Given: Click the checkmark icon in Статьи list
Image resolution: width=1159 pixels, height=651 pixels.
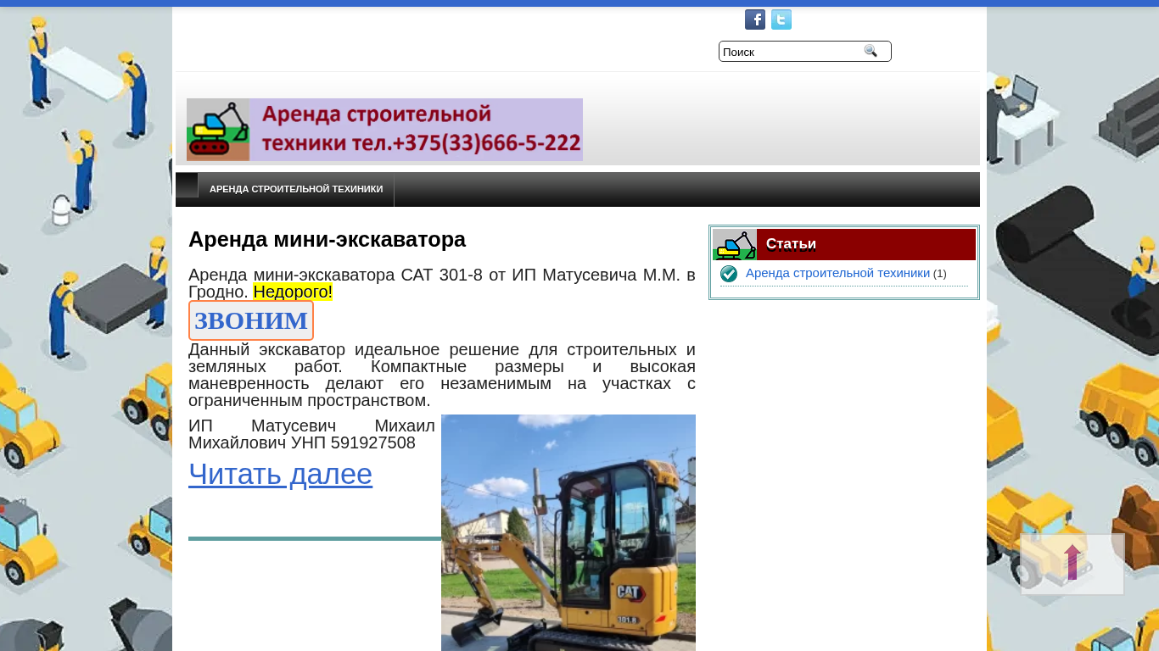Looking at the screenshot, I should click(729, 274).
